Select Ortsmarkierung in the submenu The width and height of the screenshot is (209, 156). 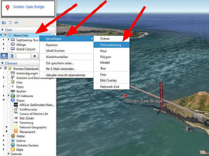point(112,45)
